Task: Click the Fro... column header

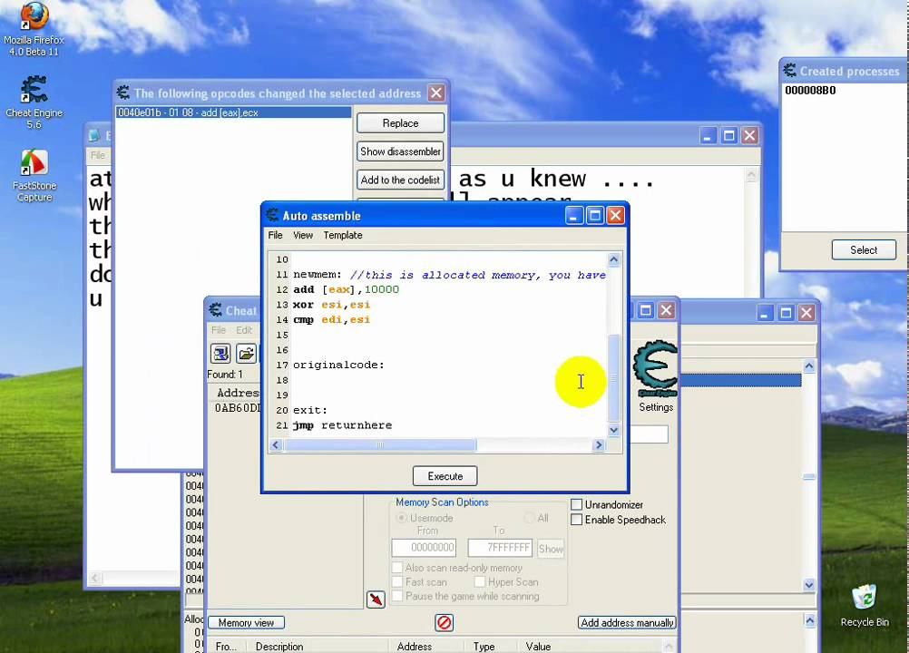Action: 226,647
